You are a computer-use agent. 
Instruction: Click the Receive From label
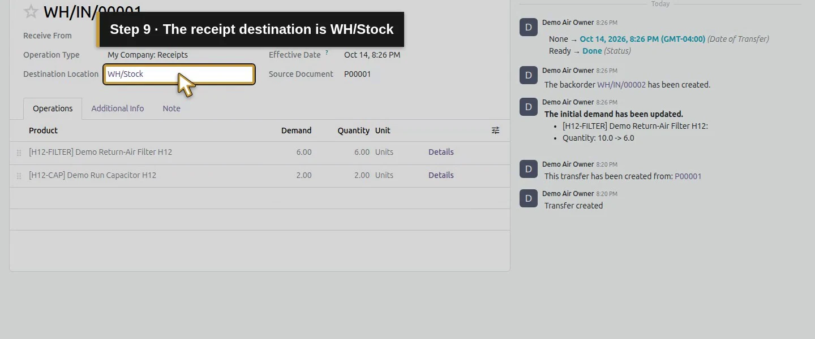48,36
